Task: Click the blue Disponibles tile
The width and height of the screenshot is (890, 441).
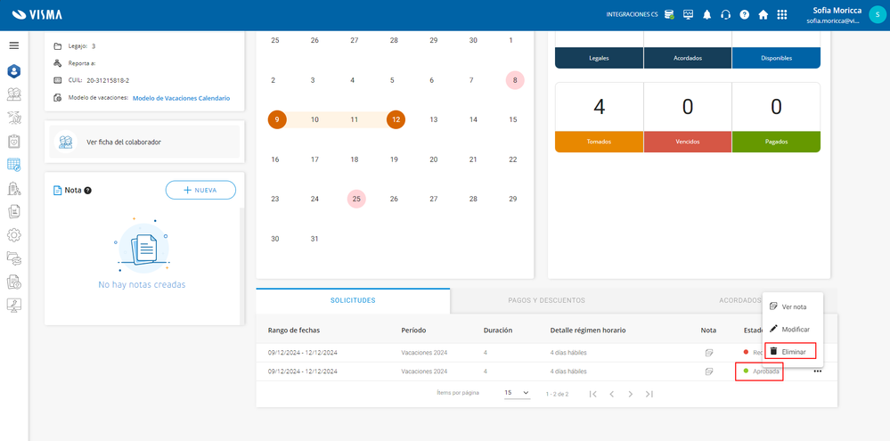Action: pos(776,58)
